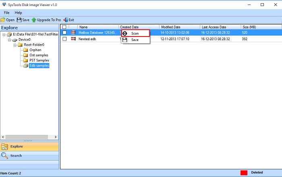Collapse the Root-Folder0 tree node
This screenshot has width=282, height=177.
15,45
